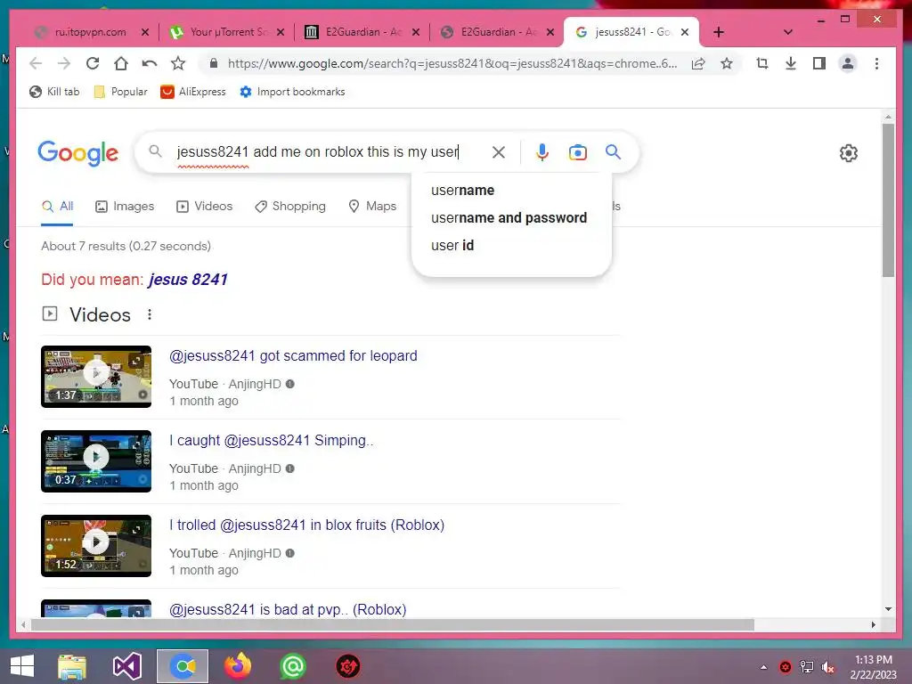
Task: Click the muted volume tray icon
Action: point(827,667)
